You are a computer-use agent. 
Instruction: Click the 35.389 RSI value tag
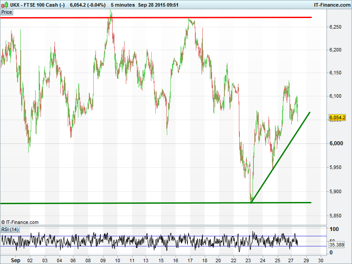337,245
